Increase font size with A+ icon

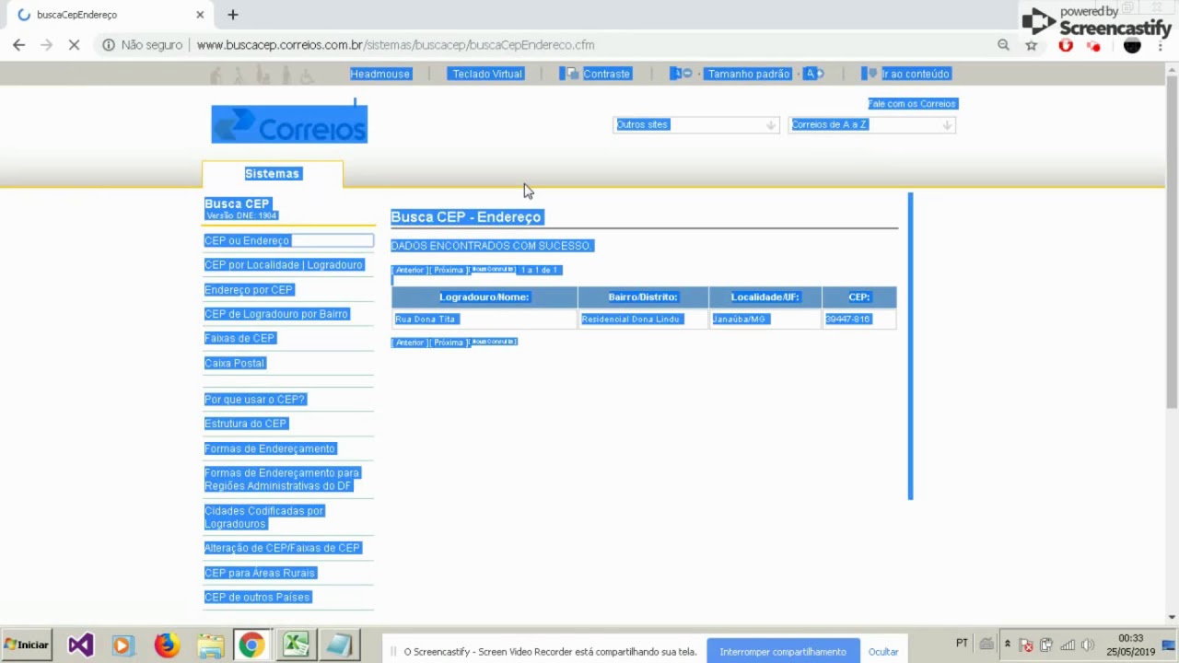coord(813,74)
